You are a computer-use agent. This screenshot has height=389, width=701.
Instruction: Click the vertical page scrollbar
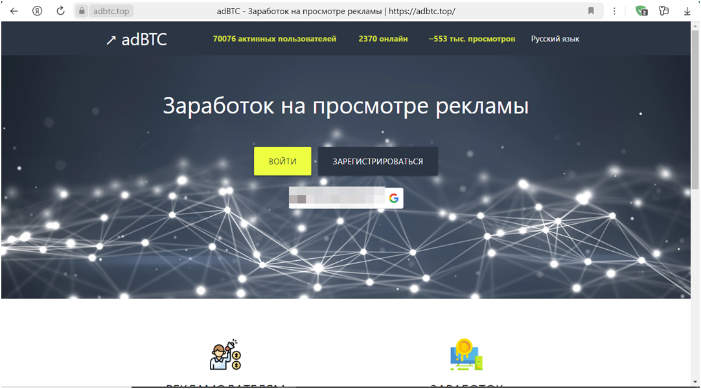tap(695, 109)
